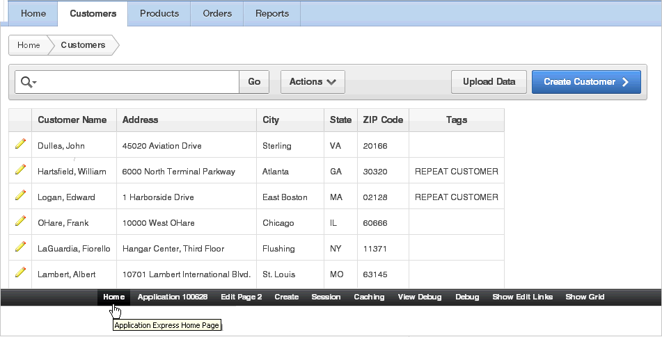The image size is (662, 337).
Task: Open search magnifier column selector
Action: 29,82
